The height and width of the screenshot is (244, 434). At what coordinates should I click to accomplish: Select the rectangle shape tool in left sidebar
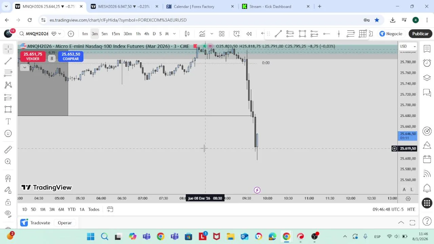[x=8, y=109]
